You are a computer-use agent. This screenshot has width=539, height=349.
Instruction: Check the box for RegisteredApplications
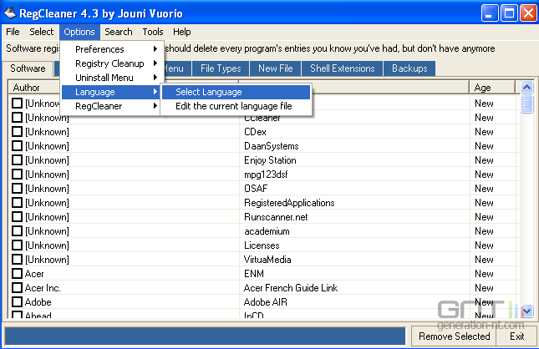pos(17,203)
